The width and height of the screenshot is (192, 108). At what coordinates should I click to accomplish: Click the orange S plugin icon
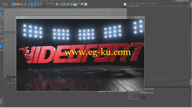tap(86, 4)
